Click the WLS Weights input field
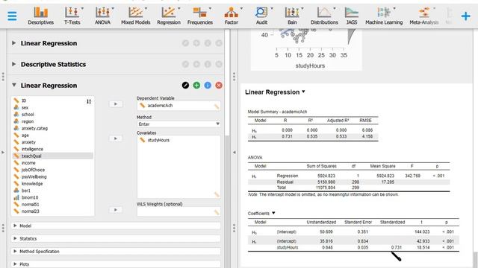 pyautogui.click(x=179, y=212)
